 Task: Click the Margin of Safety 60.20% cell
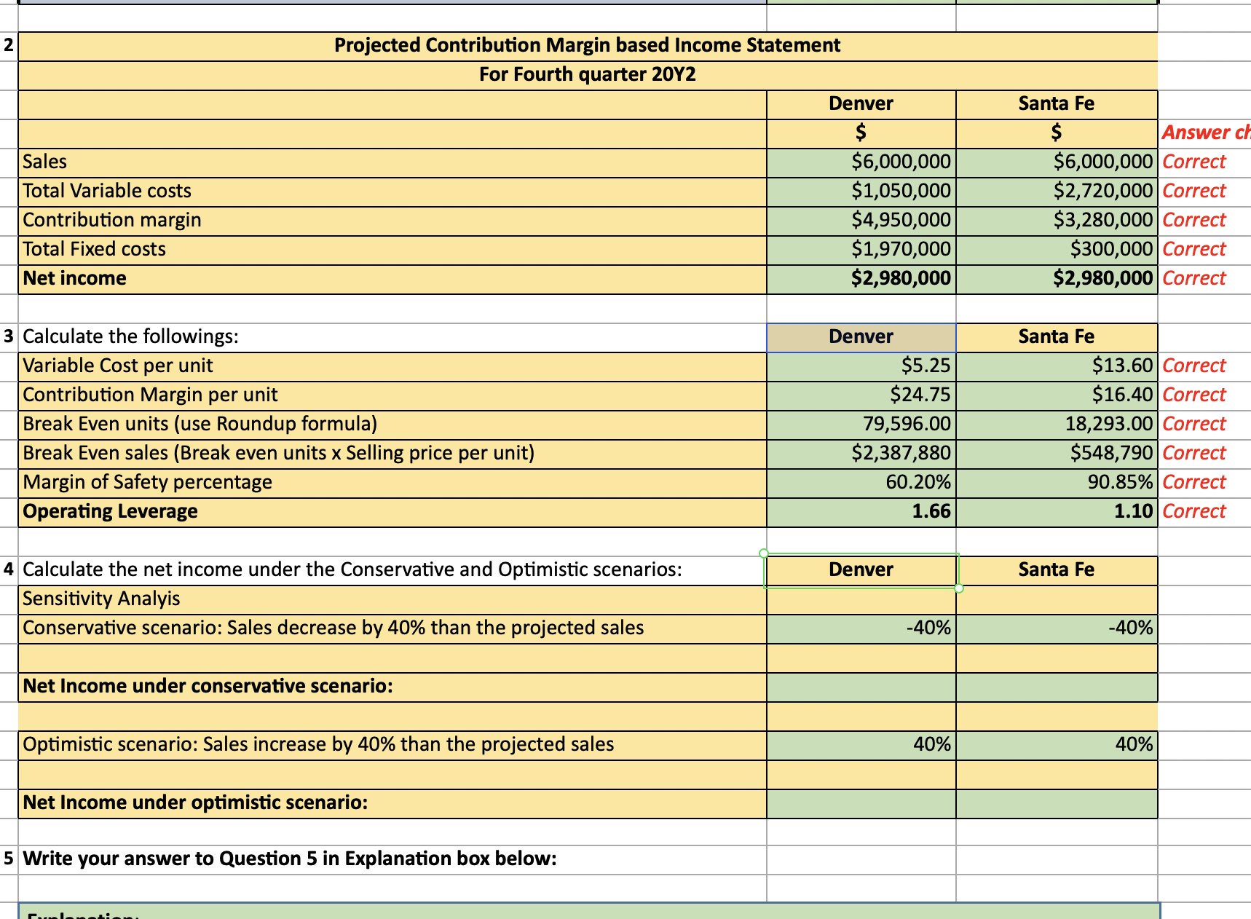[x=861, y=481]
